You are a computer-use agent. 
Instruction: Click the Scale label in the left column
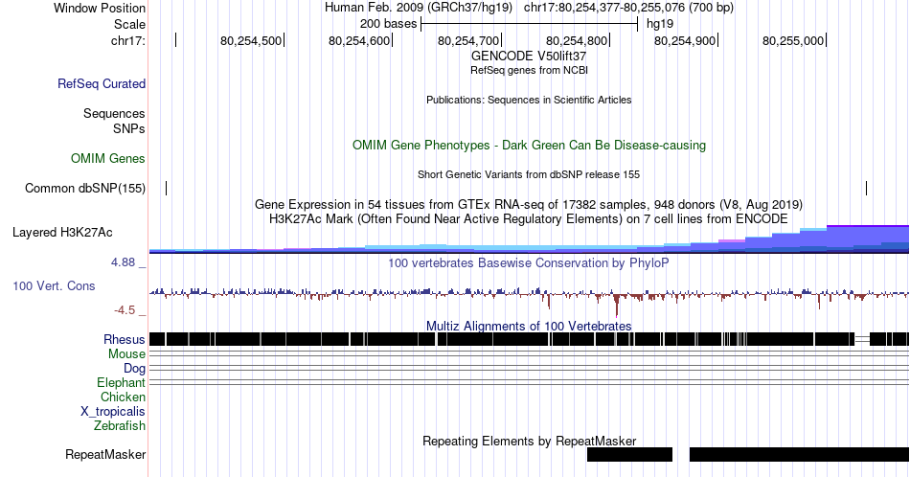click(x=130, y=24)
